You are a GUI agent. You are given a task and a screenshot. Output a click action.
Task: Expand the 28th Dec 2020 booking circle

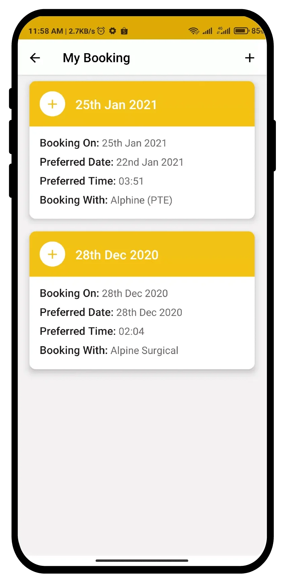click(52, 254)
